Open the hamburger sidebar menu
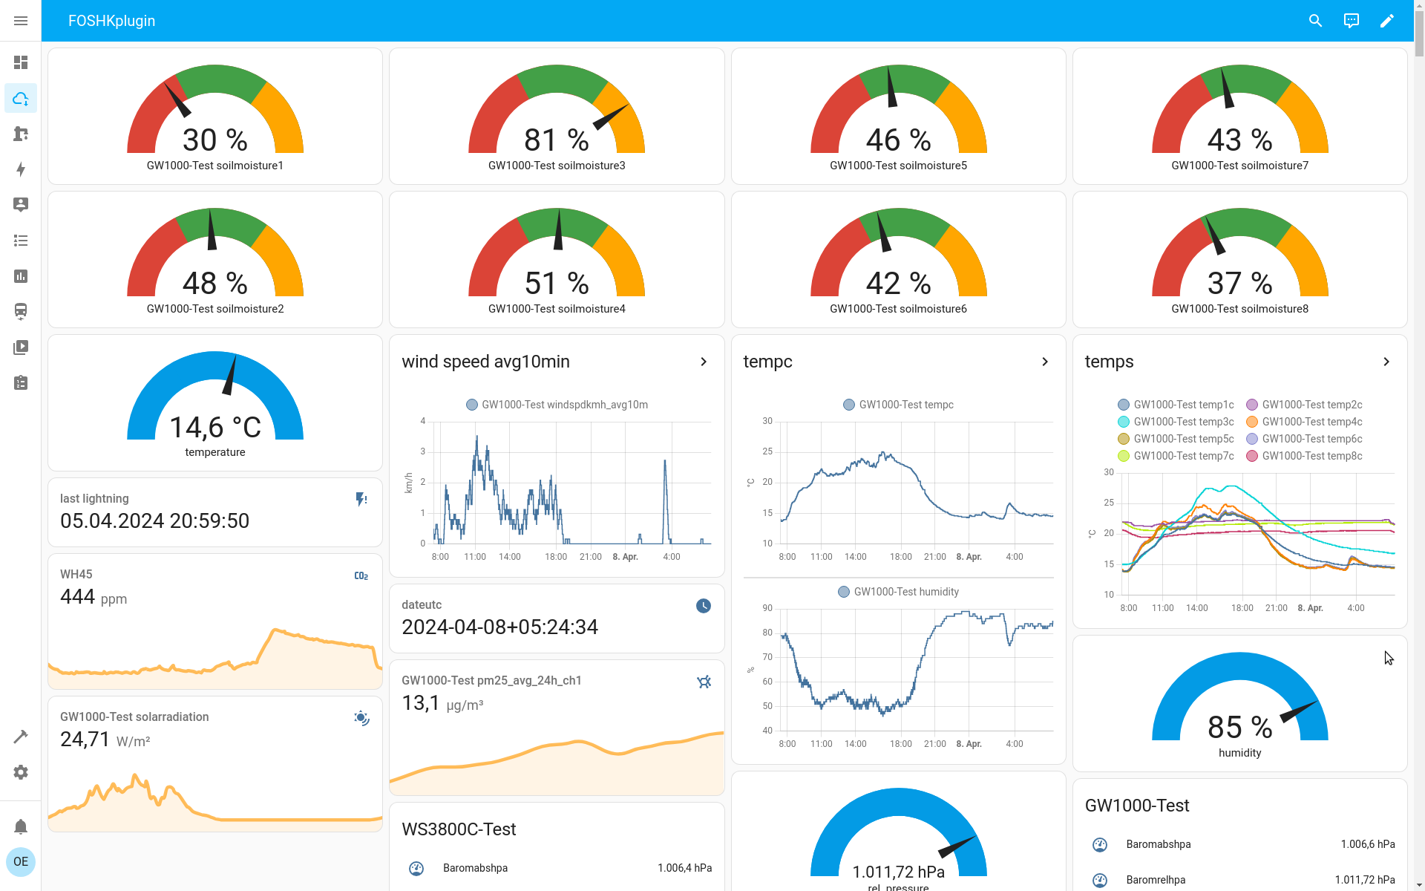Viewport: 1425px width, 891px height. tap(21, 21)
